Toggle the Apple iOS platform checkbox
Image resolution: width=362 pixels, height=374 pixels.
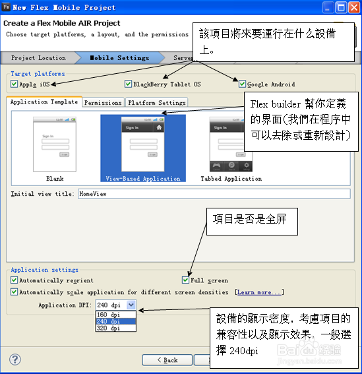pos(14,84)
